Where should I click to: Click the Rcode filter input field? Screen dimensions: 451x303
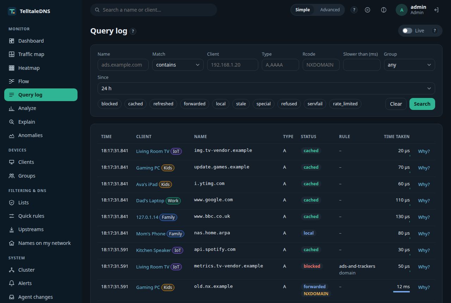pos(321,65)
